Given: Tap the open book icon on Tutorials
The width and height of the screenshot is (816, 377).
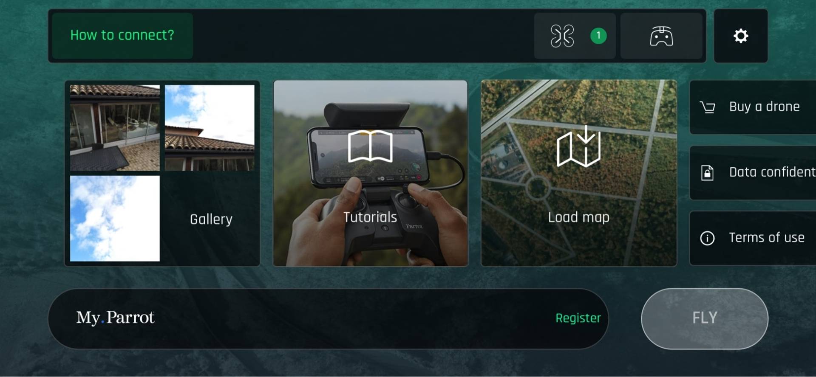Looking at the screenshot, I should [x=370, y=146].
